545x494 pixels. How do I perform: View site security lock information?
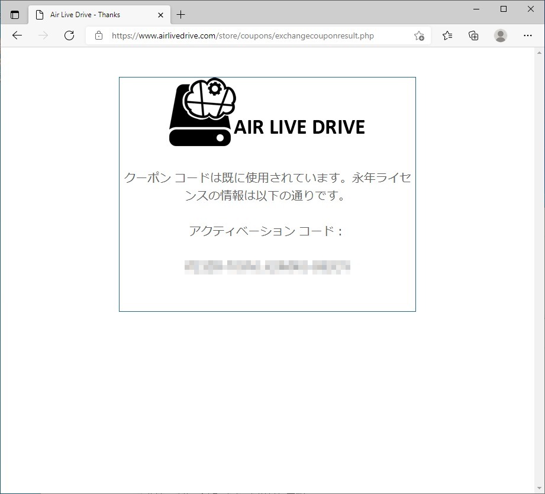99,35
